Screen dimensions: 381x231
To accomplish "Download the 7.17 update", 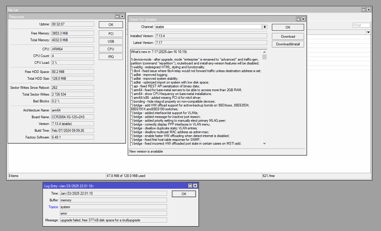I will 287,36.
